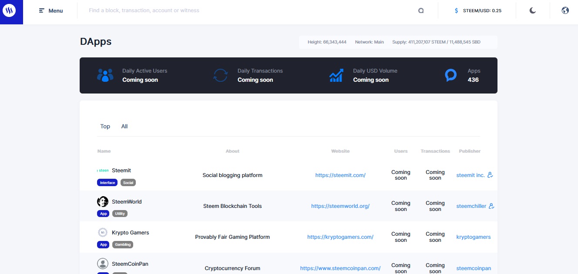The width and height of the screenshot is (578, 274).
Task: Click the Website column header
Action: 340,151
